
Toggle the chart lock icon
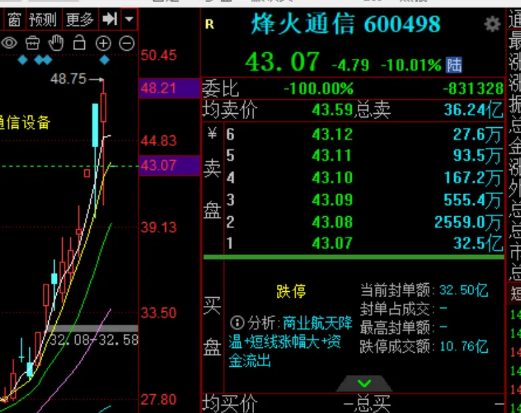tap(80, 44)
